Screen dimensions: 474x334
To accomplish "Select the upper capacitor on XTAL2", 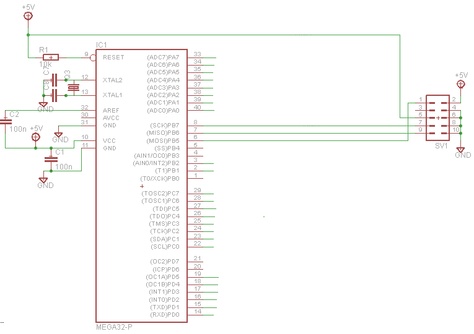I will (x=55, y=80).
